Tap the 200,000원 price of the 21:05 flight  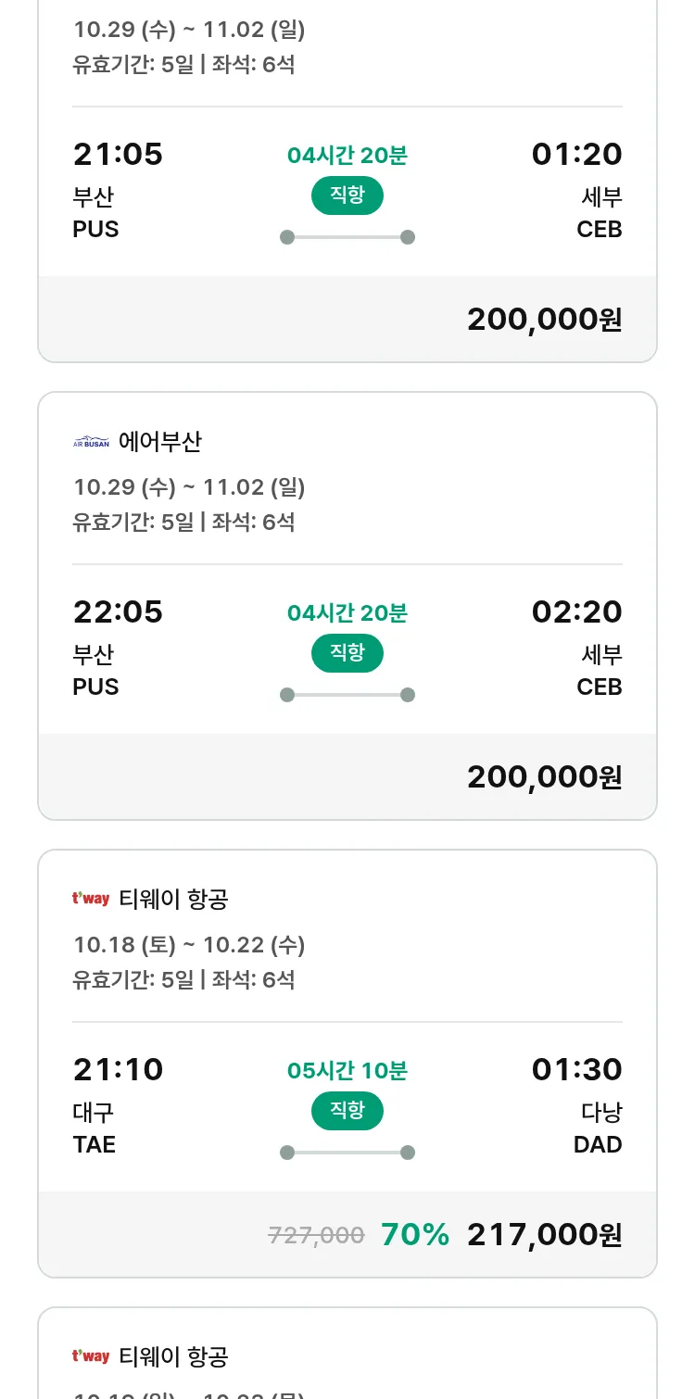(544, 320)
